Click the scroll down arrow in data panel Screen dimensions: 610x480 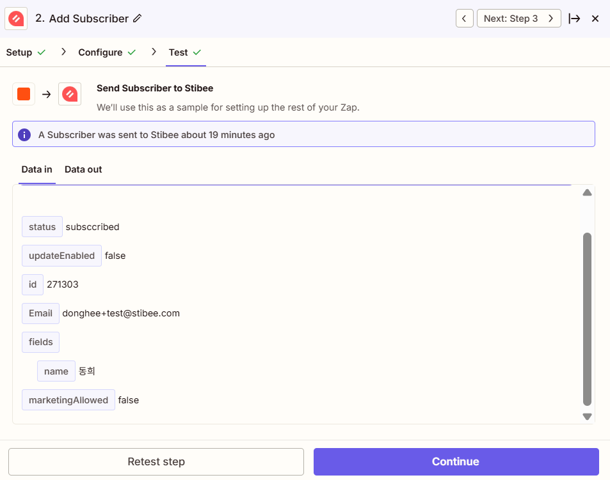pos(587,416)
